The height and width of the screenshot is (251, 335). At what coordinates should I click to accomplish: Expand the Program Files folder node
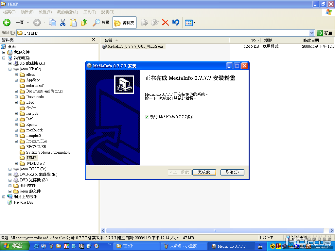click(16, 141)
